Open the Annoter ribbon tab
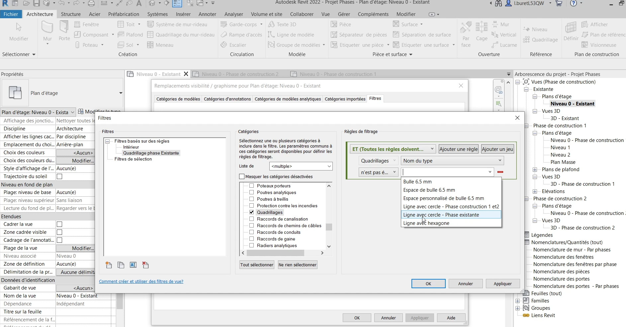The height and width of the screenshot is (327, 626). coord(207,14)
